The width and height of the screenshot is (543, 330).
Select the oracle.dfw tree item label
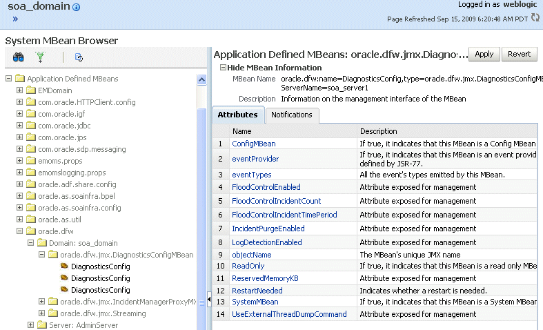56,231
